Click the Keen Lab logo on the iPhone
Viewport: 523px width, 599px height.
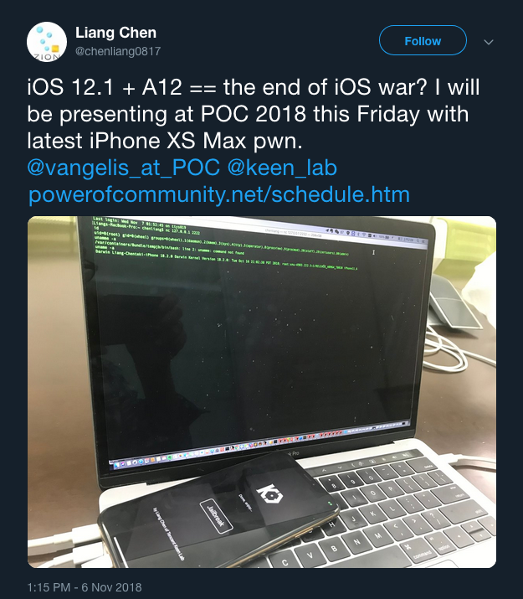[269, 494]
